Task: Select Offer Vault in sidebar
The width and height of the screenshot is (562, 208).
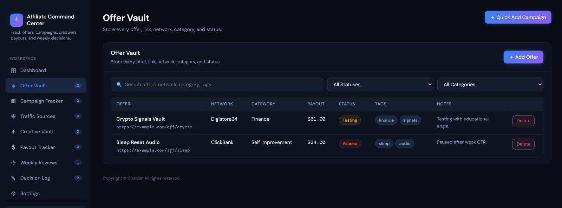Action: [46, 86]
